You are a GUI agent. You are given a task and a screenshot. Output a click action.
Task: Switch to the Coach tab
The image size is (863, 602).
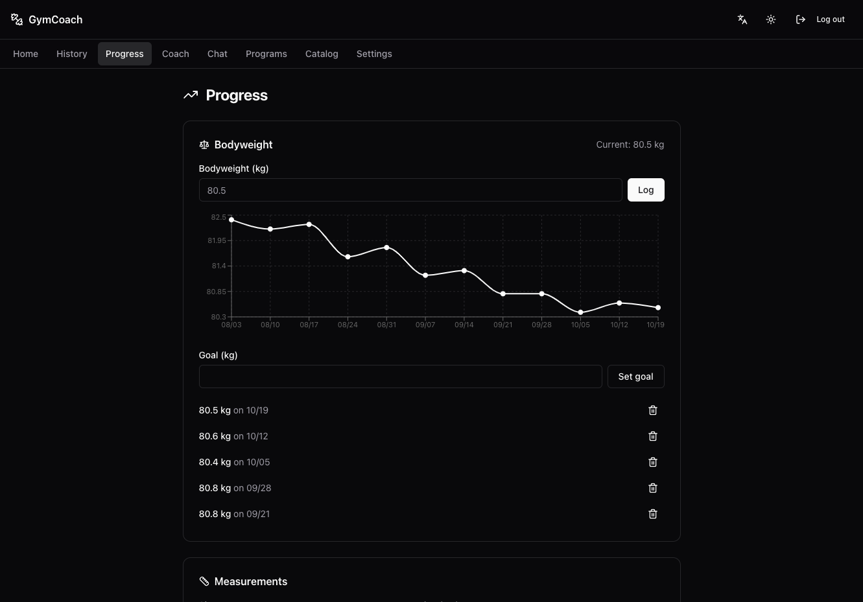[176, 54]
